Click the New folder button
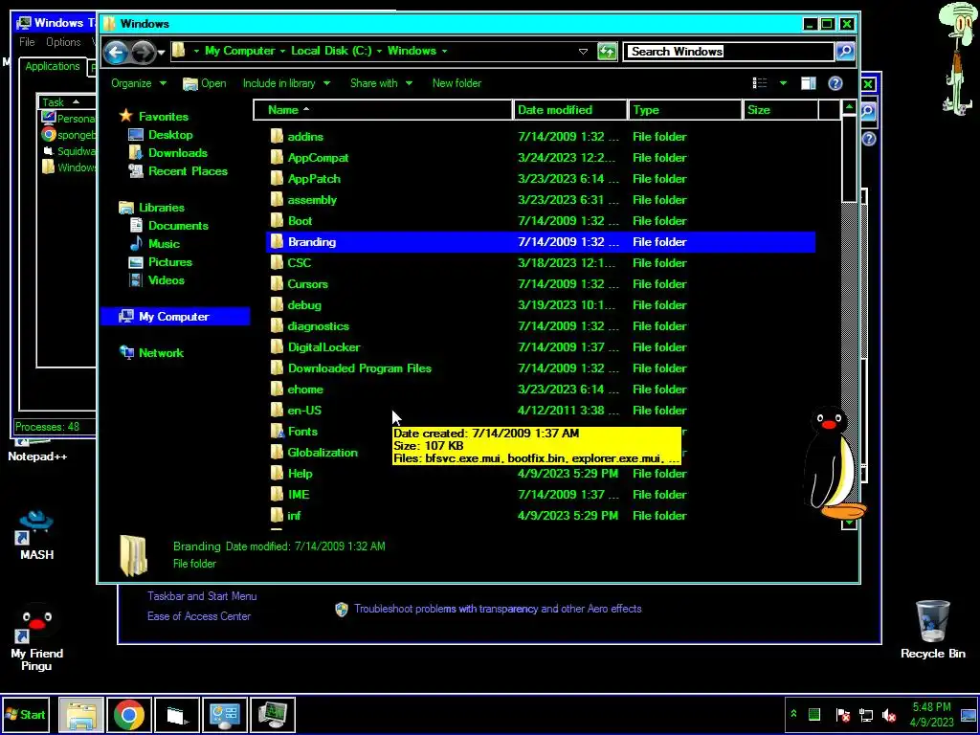This screenshot has width=980, height=735. tap(457, 83)
